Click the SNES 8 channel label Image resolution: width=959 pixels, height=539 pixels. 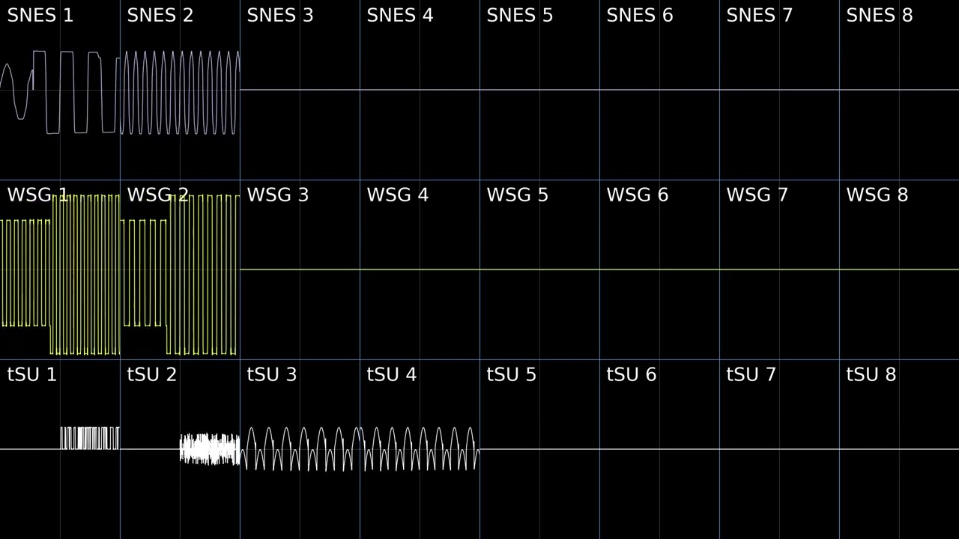(880, 16)
